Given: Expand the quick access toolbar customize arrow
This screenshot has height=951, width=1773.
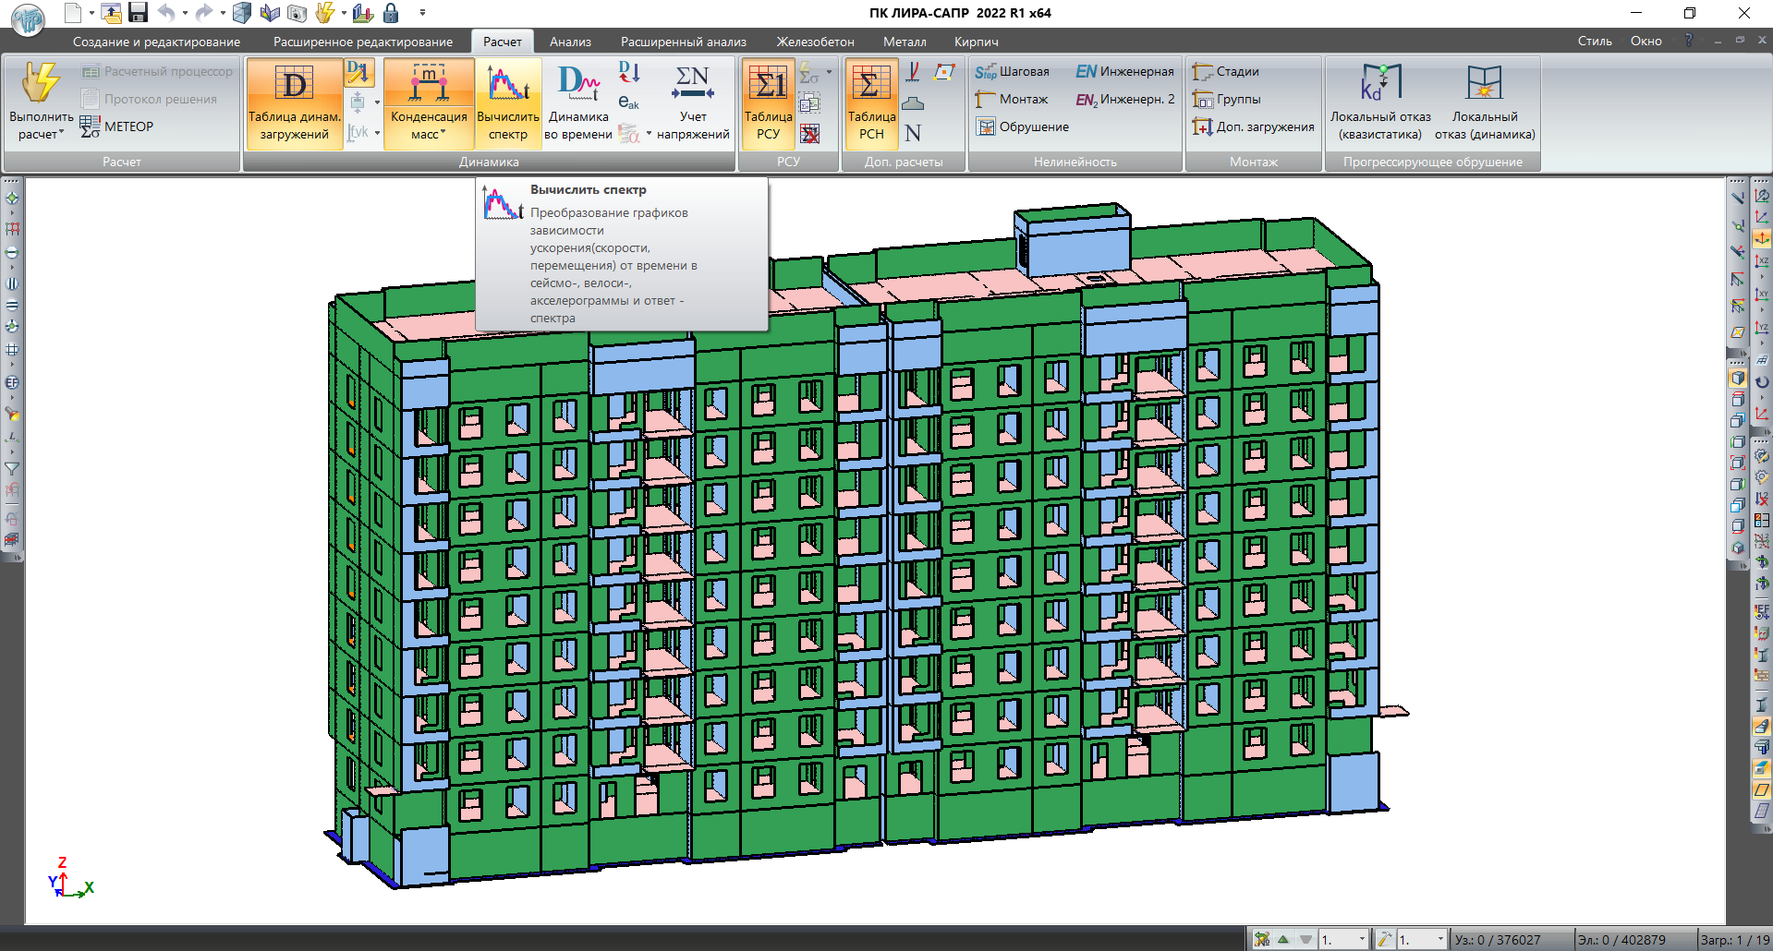Looking at the screenshot, I should 422,13.
